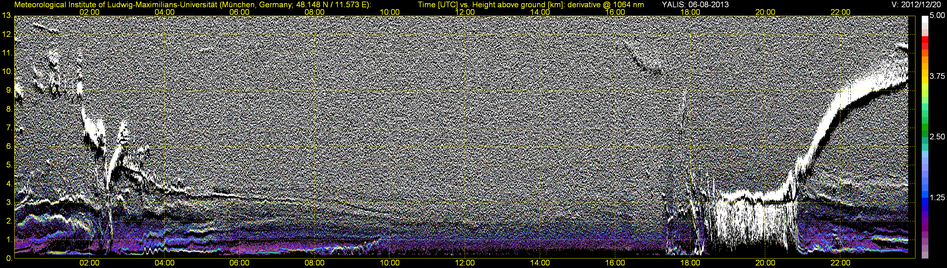Click the '16:00' label on the top time axis
Viewport: 947px width, 268px height.
(615, 12)
